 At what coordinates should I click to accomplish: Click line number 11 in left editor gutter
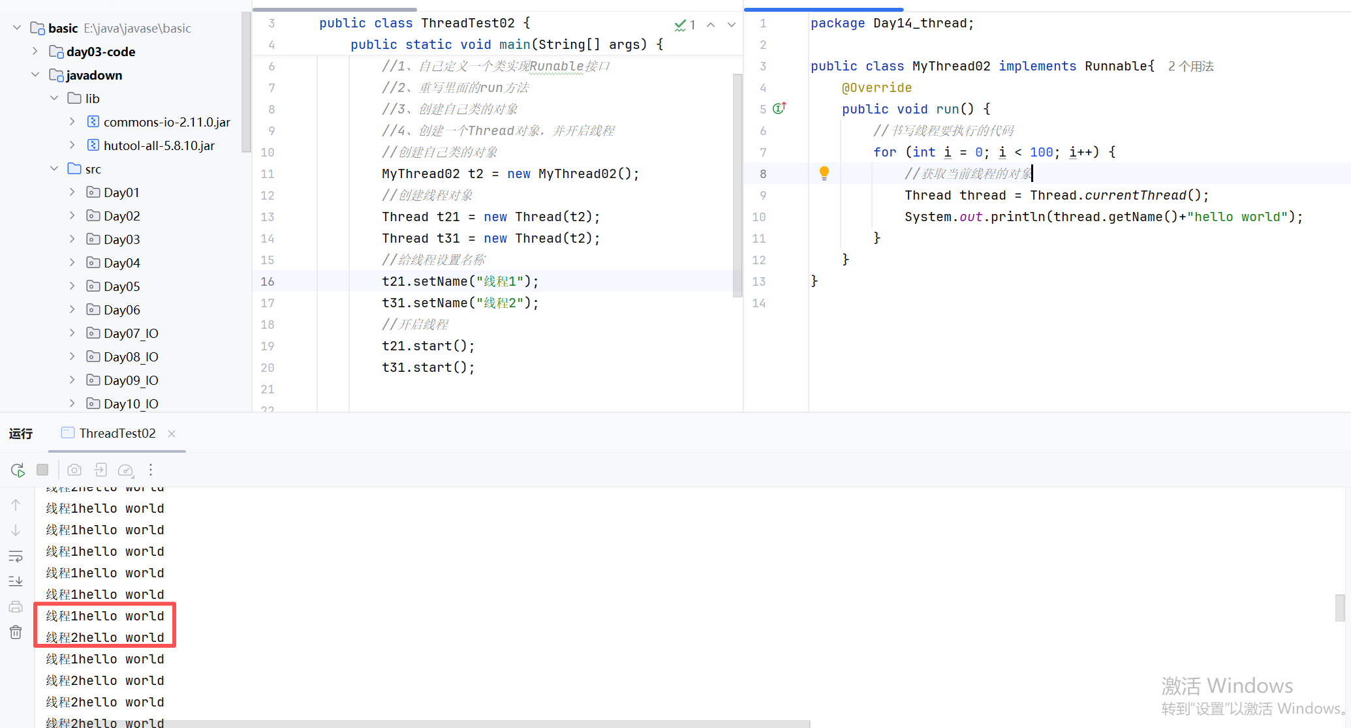pyautogui.click(x=268, y=174)
